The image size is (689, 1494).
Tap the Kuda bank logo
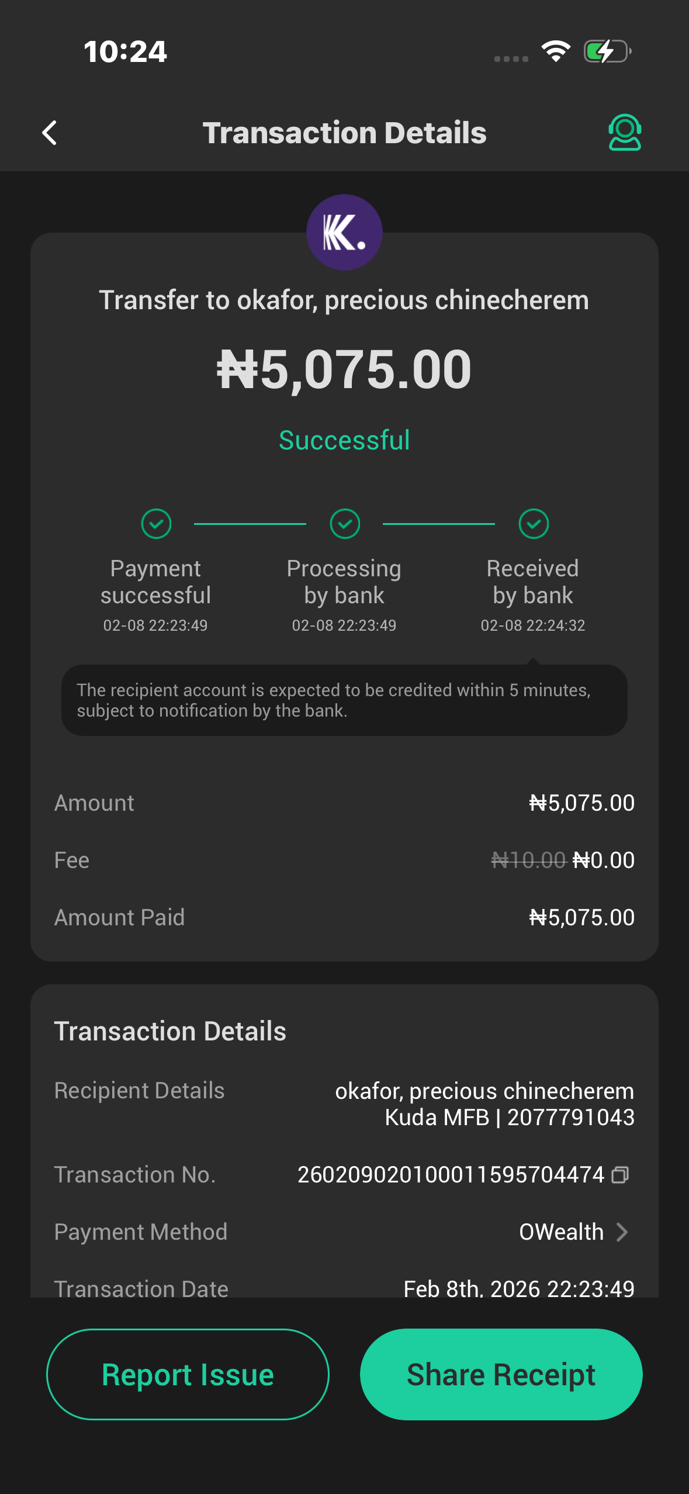pyautogui.click(x=344, y=233)
